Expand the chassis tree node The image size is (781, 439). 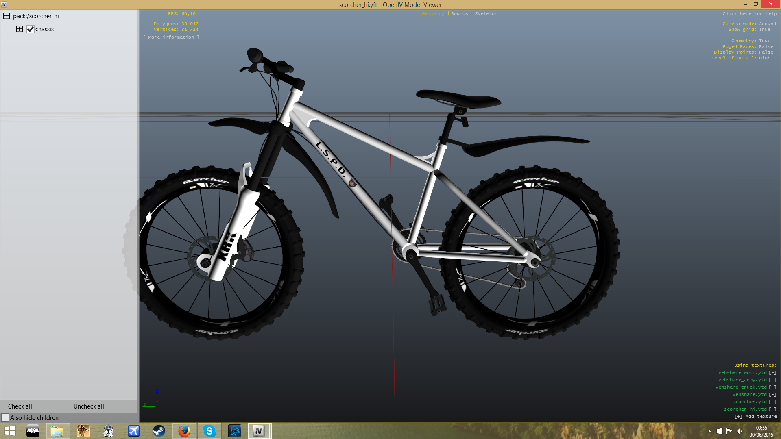[19, 29]
